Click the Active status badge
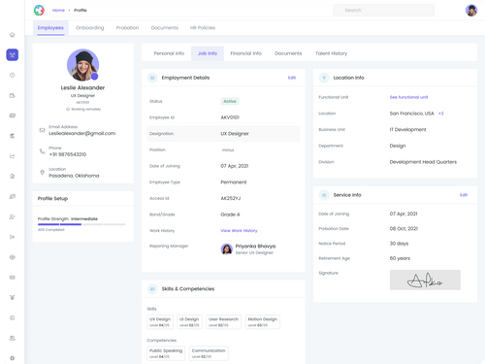Screen dimensions: 485x364 coord(230,101)
